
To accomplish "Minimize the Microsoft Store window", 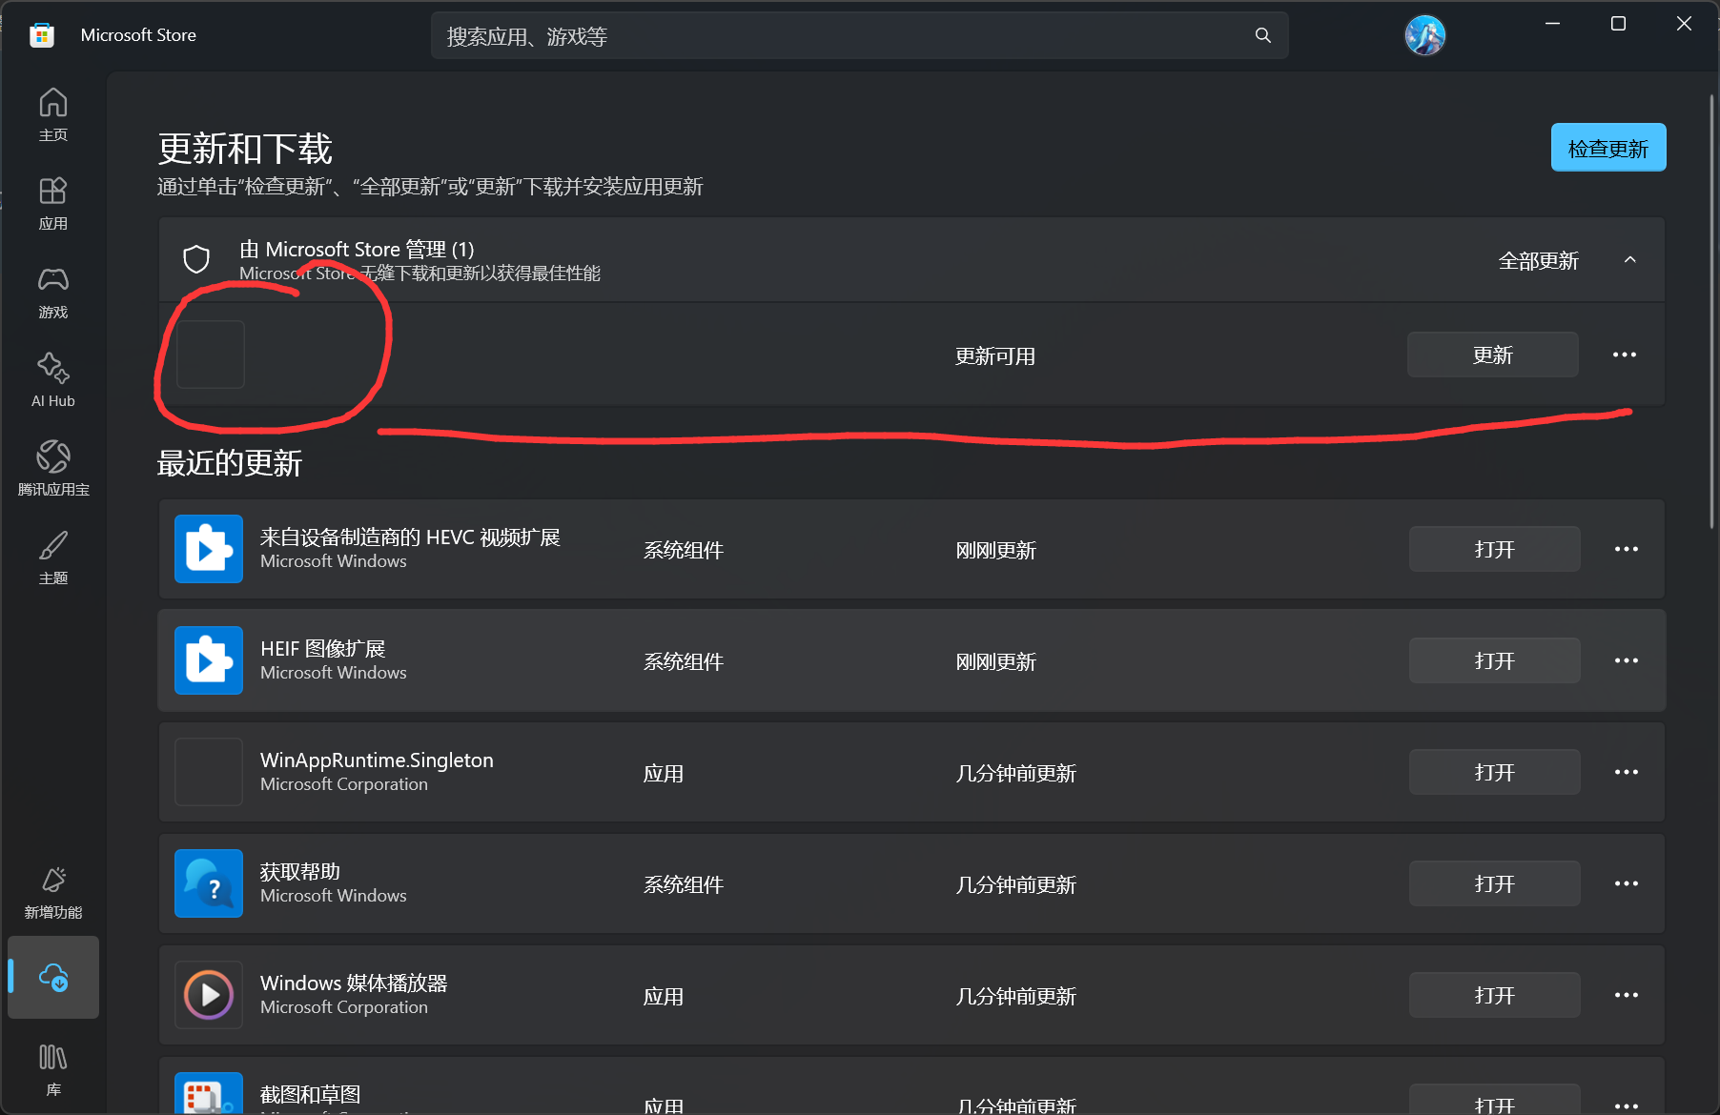I will (1552, 24).
